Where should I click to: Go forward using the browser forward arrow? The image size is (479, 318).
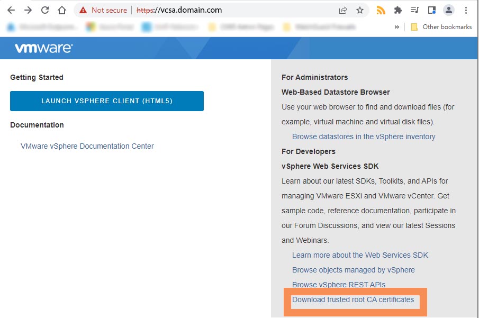[x=28, y=10]
